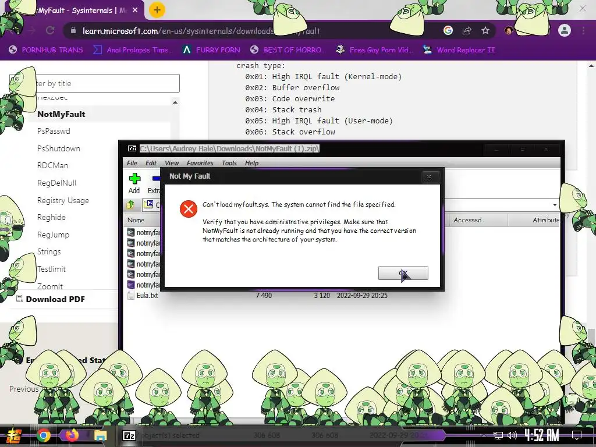Open the RDCMan sidebar link

coord(52,166)
